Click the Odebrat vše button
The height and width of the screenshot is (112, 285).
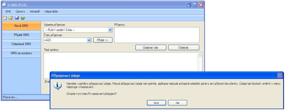click(x=151, y=48)
